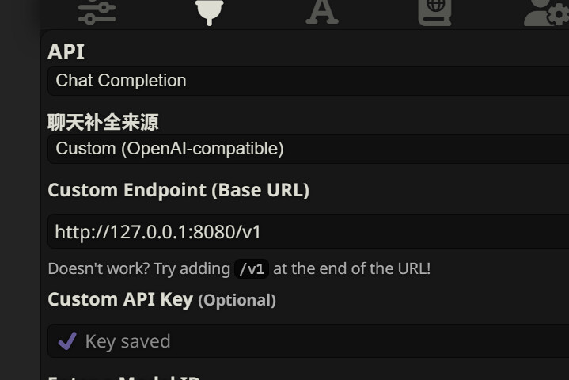Open the World Info book icon

point(434,11)
